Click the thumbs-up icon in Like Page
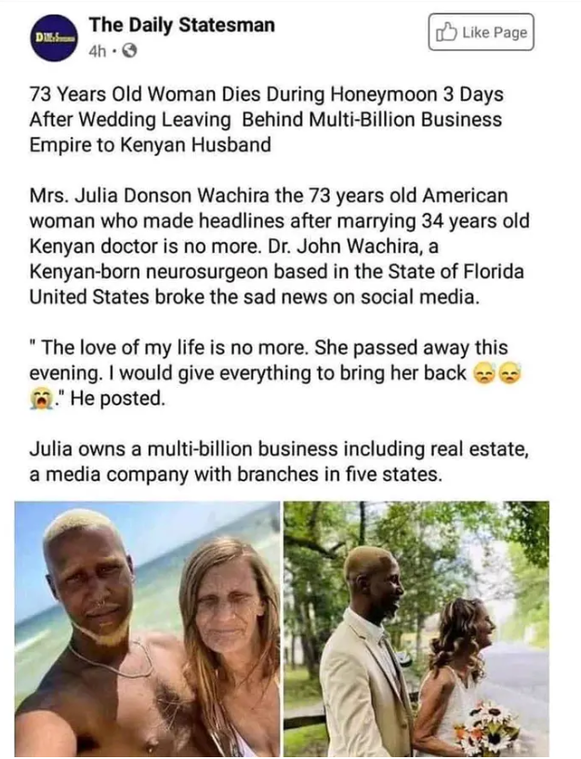This screenshot has height=759, width=581. click(446, 33)
